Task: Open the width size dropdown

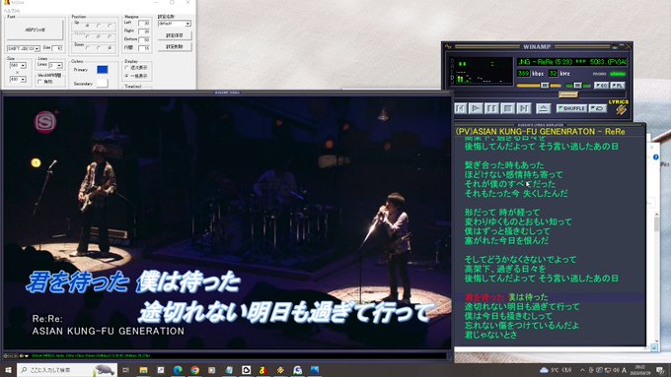Action: click(18, 65)
